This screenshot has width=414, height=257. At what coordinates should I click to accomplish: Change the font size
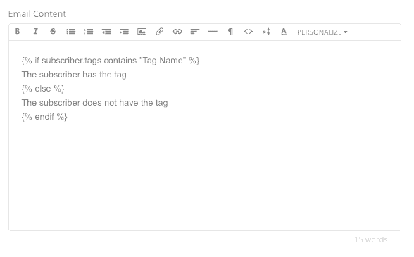pyautogui.click(x=266, y=32)
